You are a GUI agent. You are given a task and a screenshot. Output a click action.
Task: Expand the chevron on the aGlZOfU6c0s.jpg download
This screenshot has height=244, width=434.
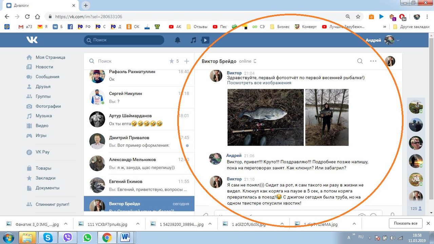282,224
